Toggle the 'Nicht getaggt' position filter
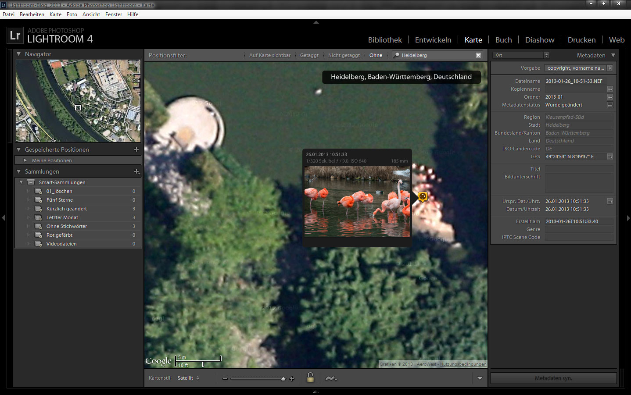631x395 pixels. (344, 55)
